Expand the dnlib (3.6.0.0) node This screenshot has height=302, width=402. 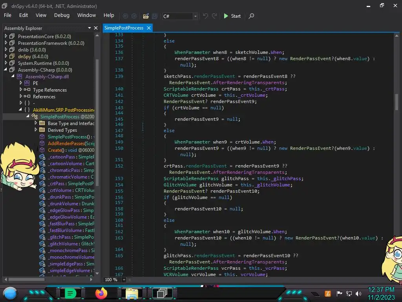click(x=6, y=50)
